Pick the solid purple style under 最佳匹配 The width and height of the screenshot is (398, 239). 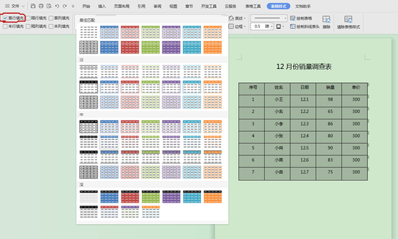[171, 48]
